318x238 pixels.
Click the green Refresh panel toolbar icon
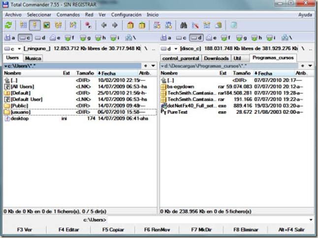point(8,26)
